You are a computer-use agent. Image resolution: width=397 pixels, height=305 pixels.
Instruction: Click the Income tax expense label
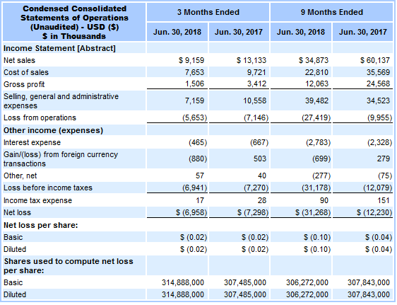pyautogui.click(x=38, y=200)
